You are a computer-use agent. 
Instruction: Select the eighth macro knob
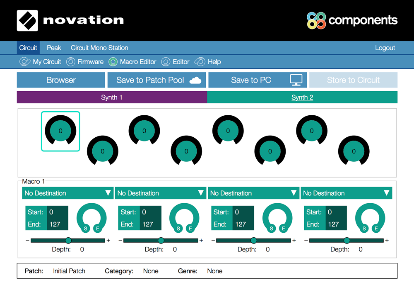click(x=354, y=151)
